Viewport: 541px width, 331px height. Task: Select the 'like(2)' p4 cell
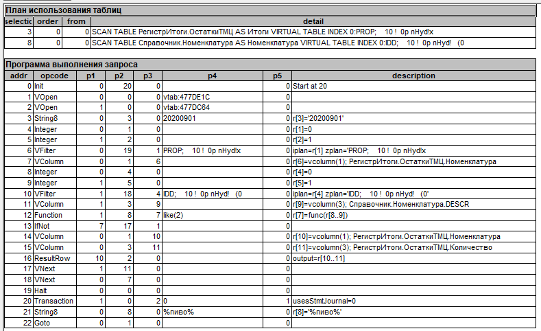(x=212, y=215)
